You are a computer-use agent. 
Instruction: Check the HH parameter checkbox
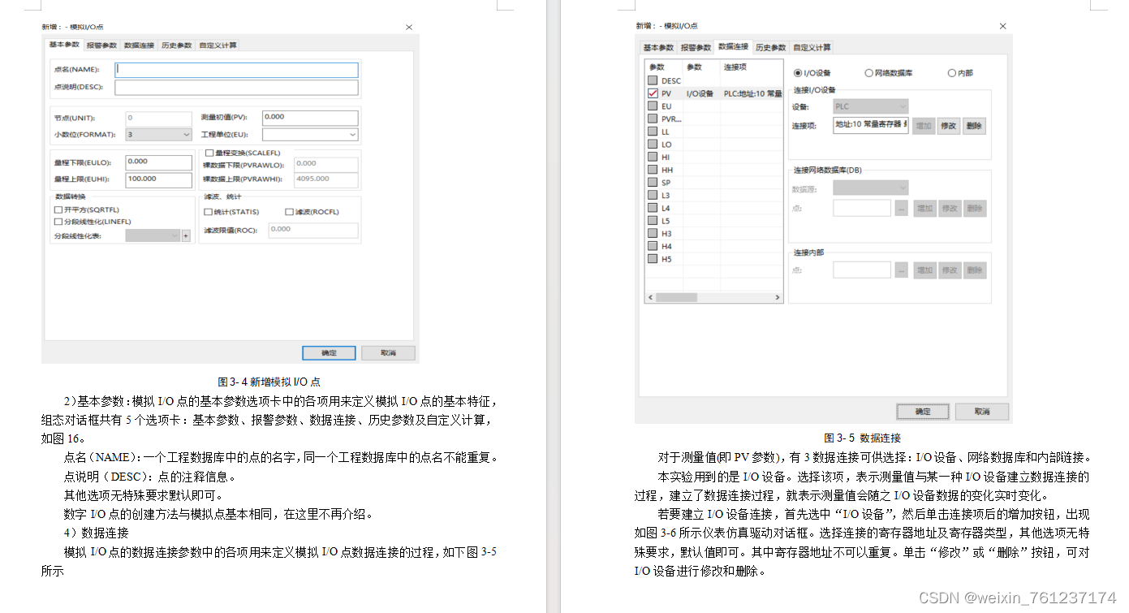pos(653,170)
